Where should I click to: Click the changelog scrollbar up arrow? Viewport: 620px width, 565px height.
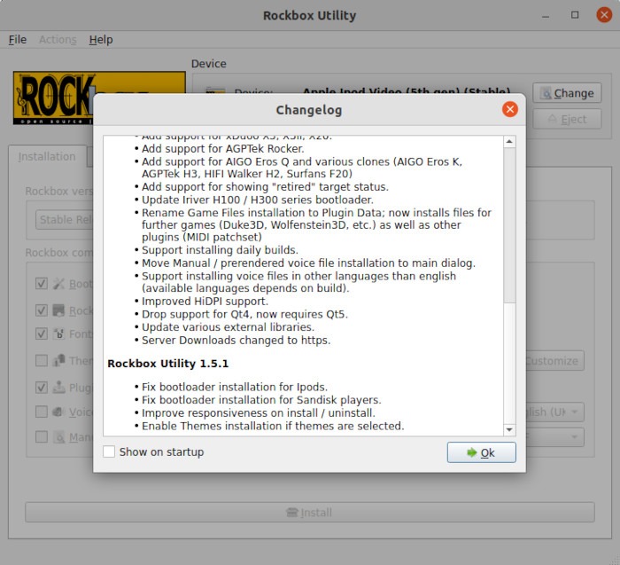pos(509,141)
